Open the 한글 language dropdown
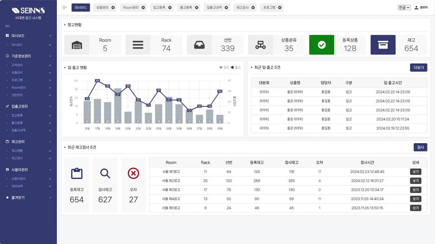This screenshot has width=435, height=244. [x=404, y=8]
